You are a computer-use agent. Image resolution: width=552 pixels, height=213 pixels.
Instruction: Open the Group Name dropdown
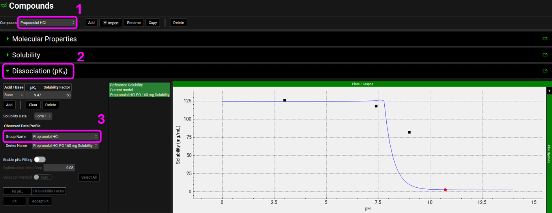click(65, 137)
